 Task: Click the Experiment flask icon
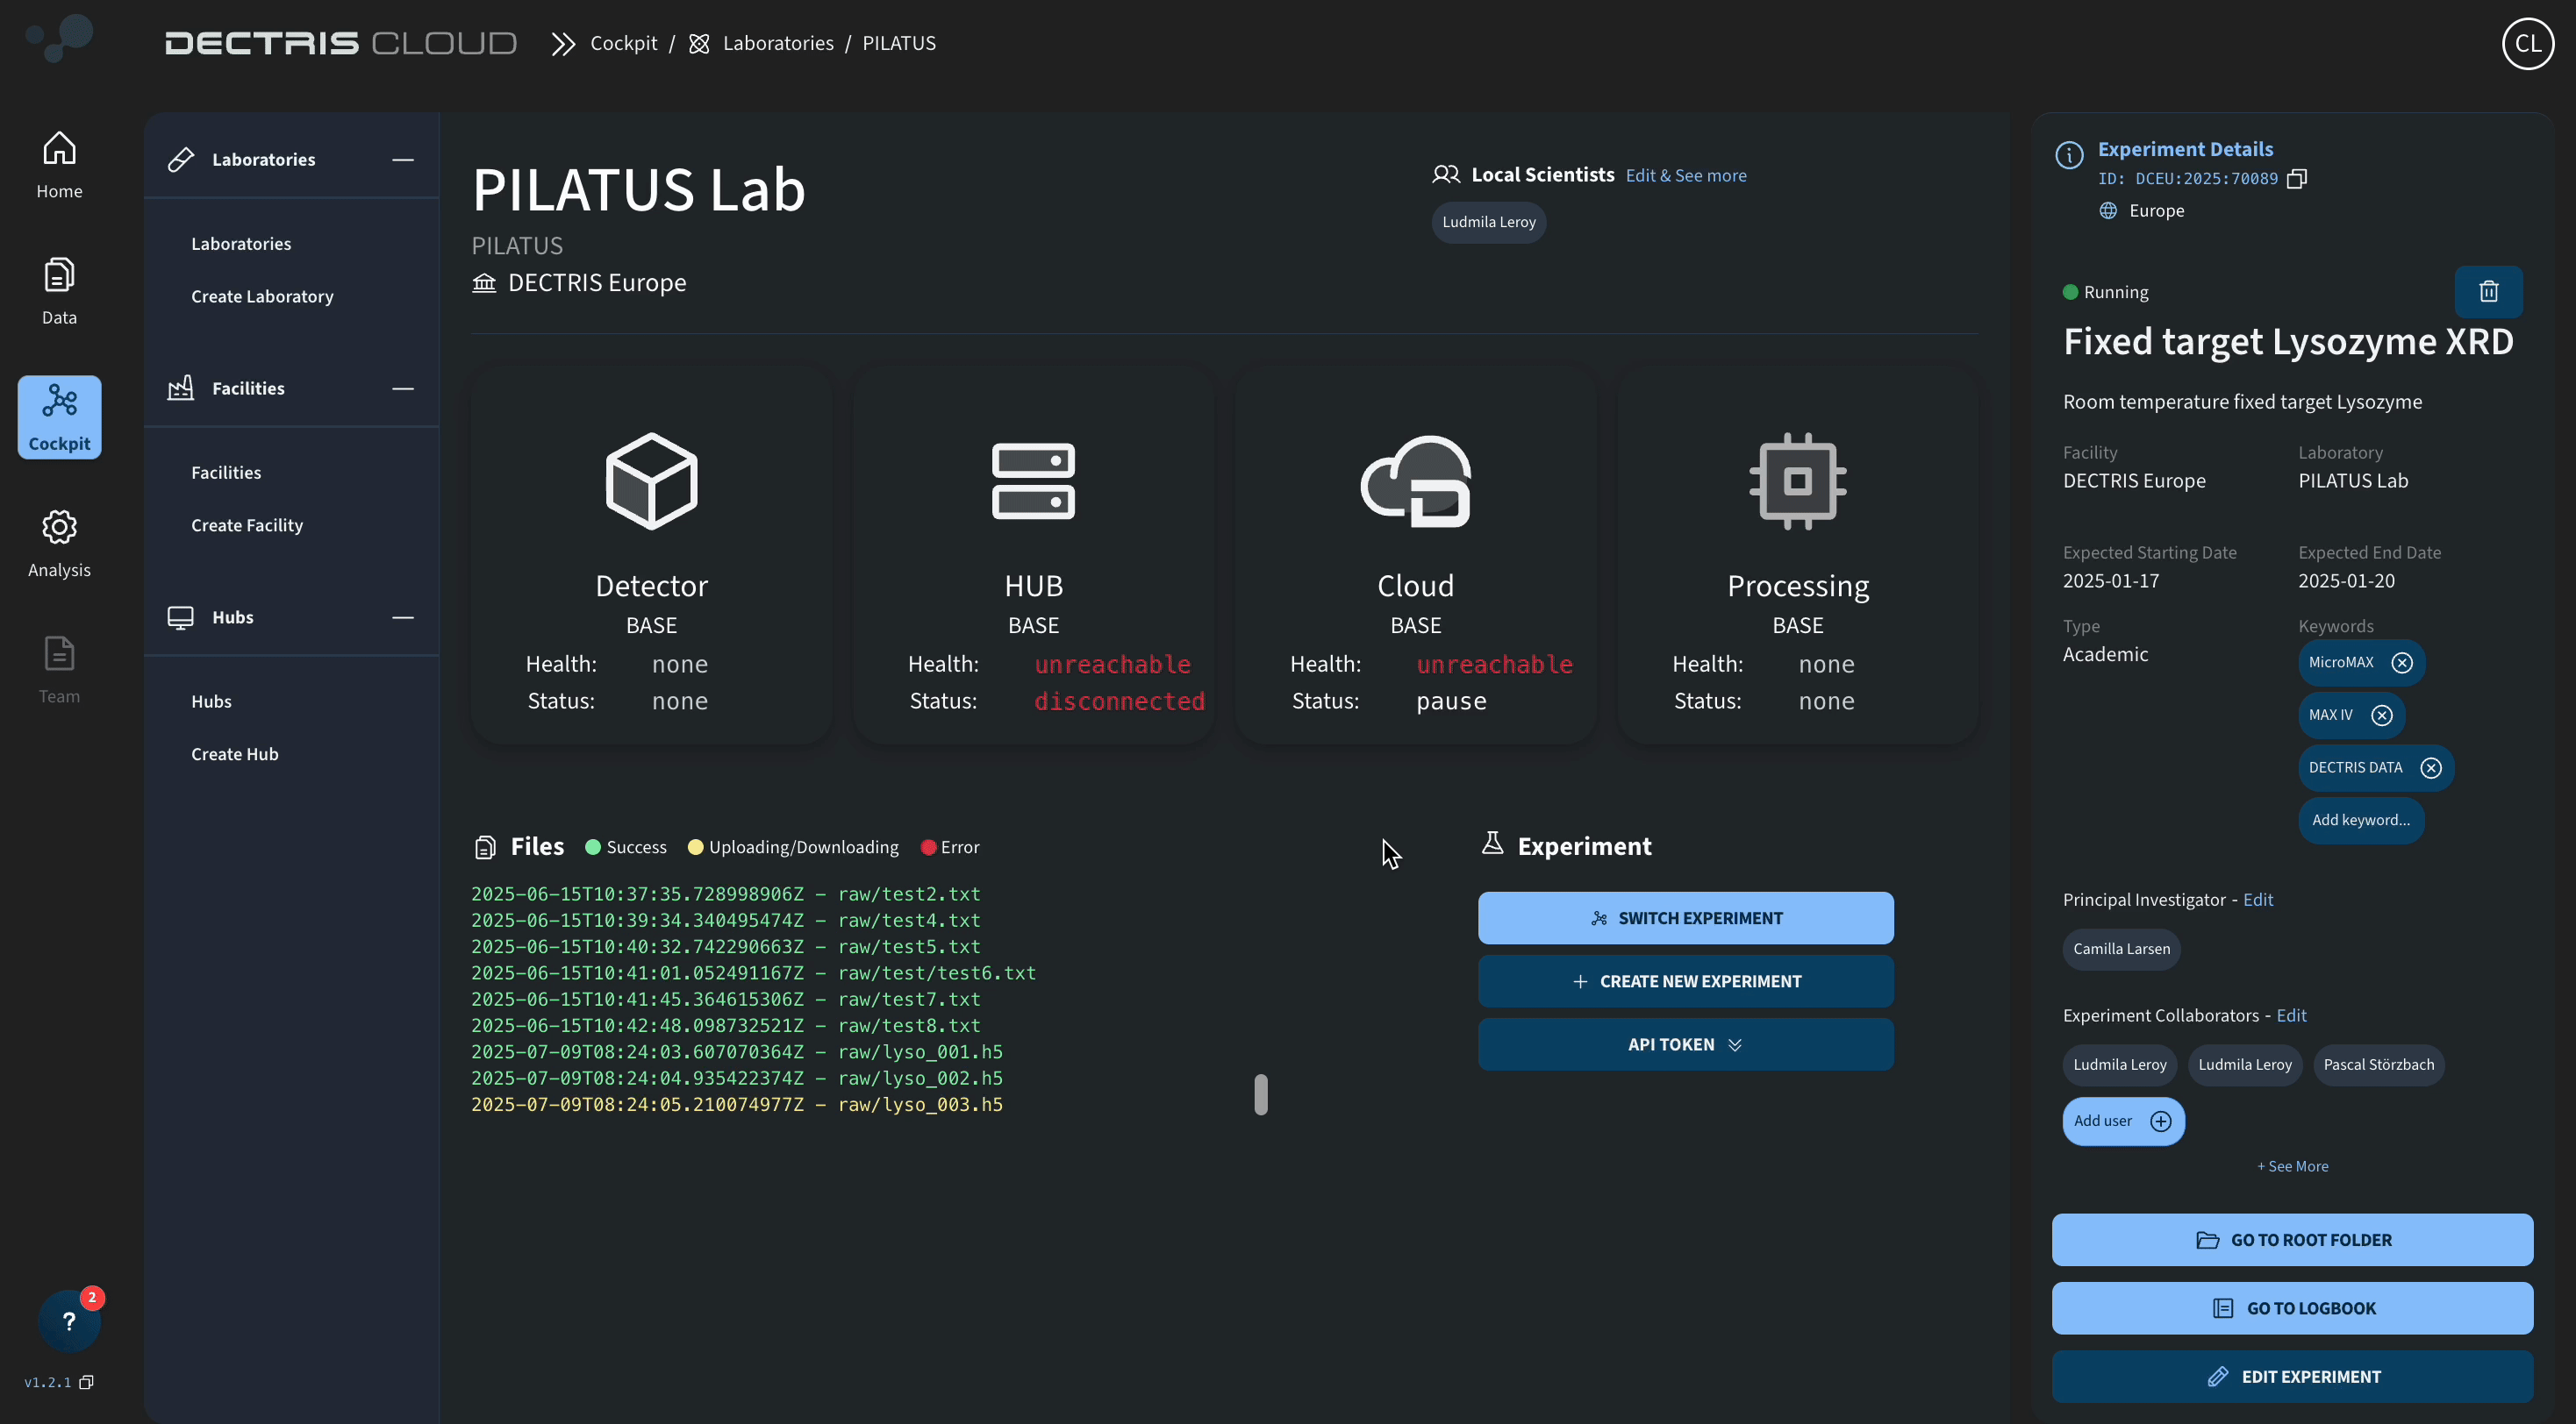coord(1491,844)
